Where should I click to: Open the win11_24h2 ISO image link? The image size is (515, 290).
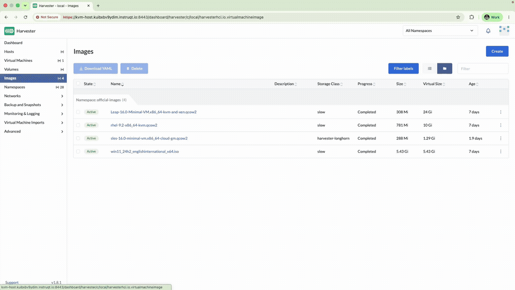click(145, 151)
